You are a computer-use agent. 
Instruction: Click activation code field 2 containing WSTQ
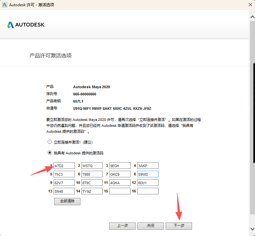tap(92, 166)
